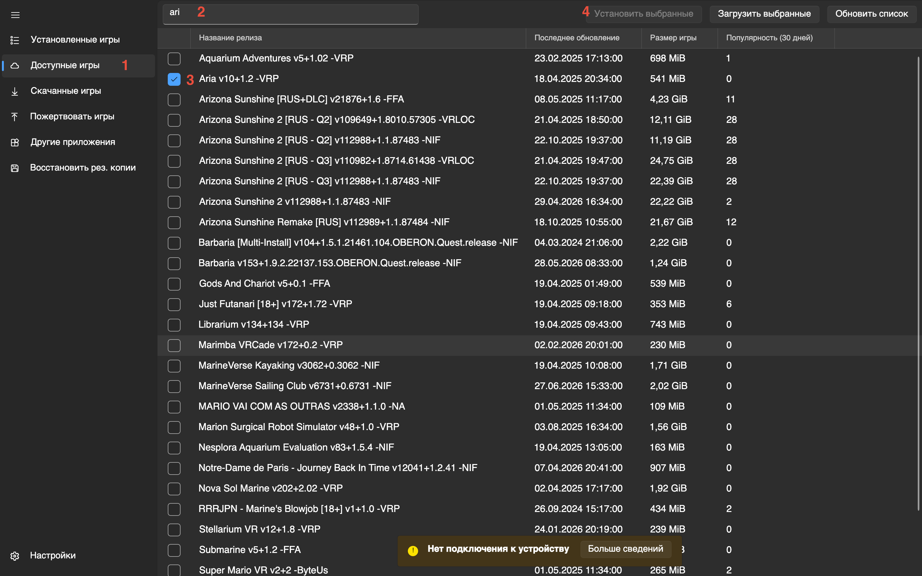
Task: Click the '24,75 GiB' size cell
Action: (671, 160)
